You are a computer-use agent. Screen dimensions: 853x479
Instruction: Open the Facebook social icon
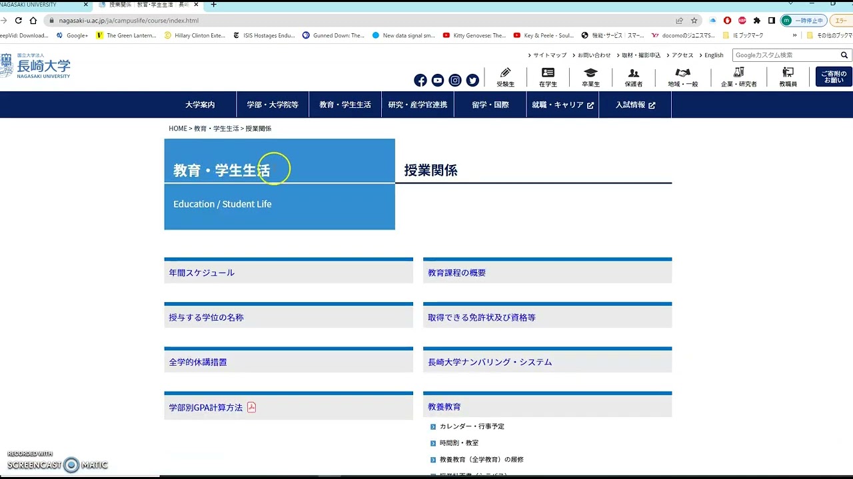click(x=421, y=80)
